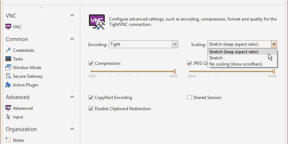The width and height of the screenshot is (288, 144).
Task: Click the VNC icon in sidebar
Action: (9, 27)
